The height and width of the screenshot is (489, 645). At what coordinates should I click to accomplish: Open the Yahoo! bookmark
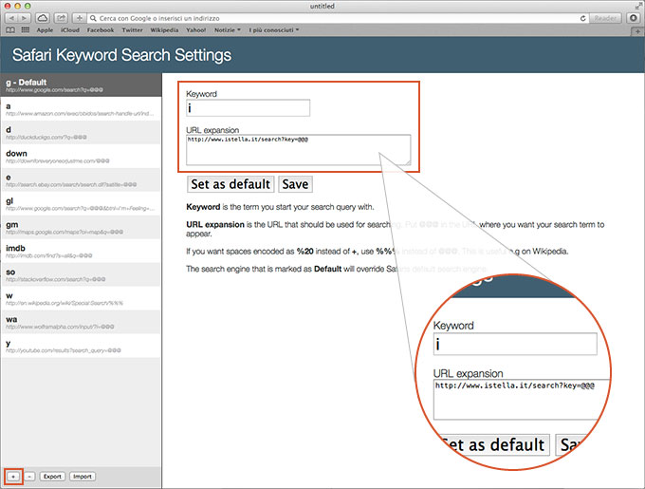point(195,30)
